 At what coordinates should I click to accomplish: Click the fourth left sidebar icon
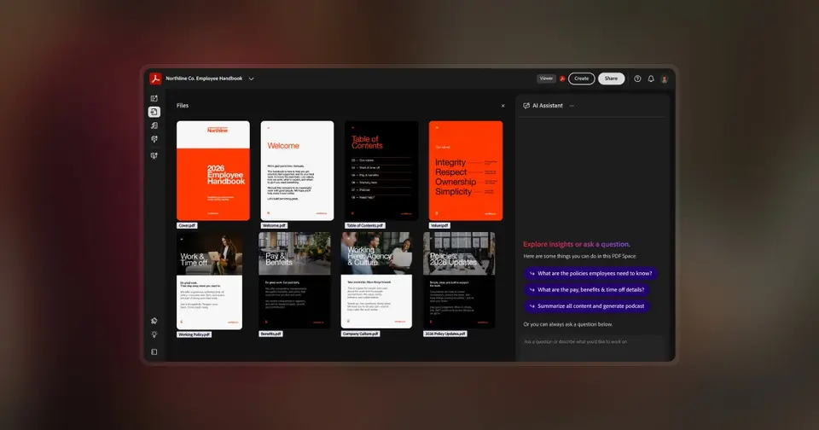(154, 139)
